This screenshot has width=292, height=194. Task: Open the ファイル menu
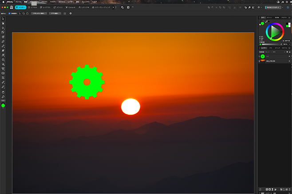[18, 2]
